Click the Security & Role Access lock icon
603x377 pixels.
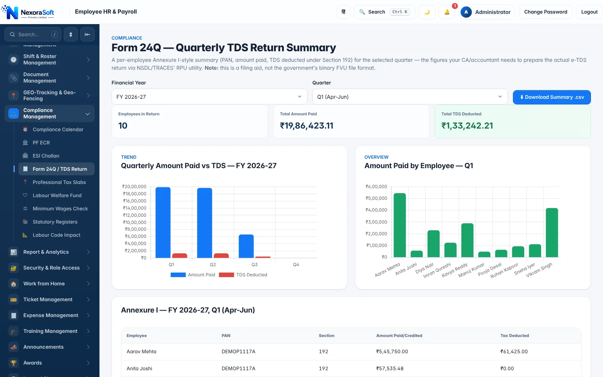[14, 268]
